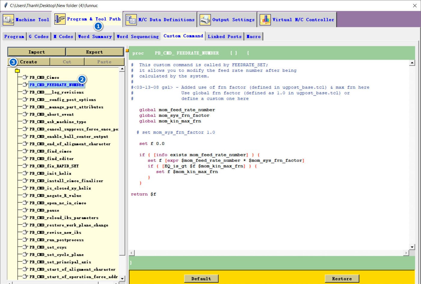Click the command tree's scroll-down arrow
Image resolution: width=421 pixels, height=284 pixels.
pyautogui.click(x=122, y=279)
